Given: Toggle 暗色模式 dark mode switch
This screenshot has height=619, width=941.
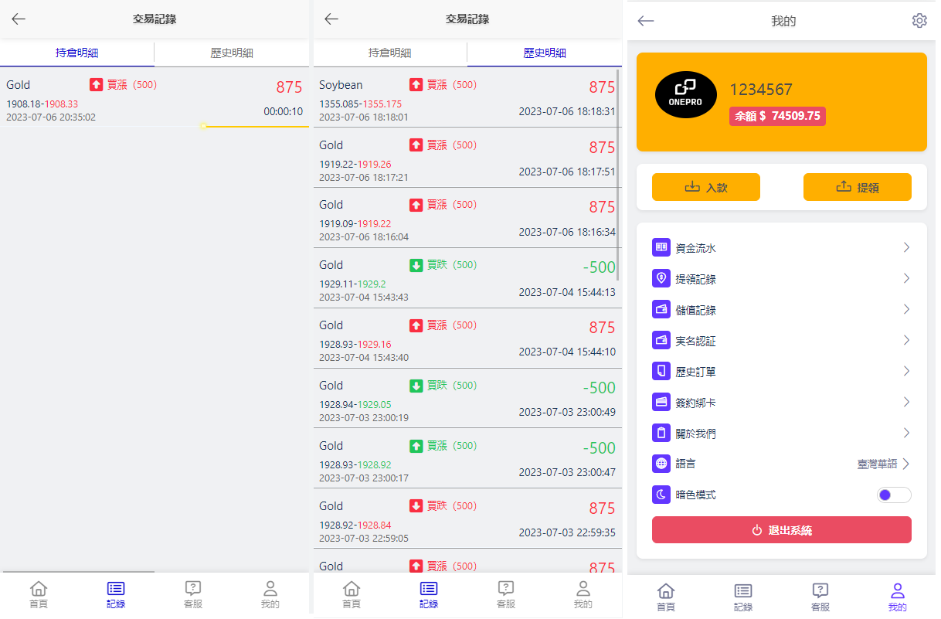Looking at the screenshot, I should tap(894, 495).
